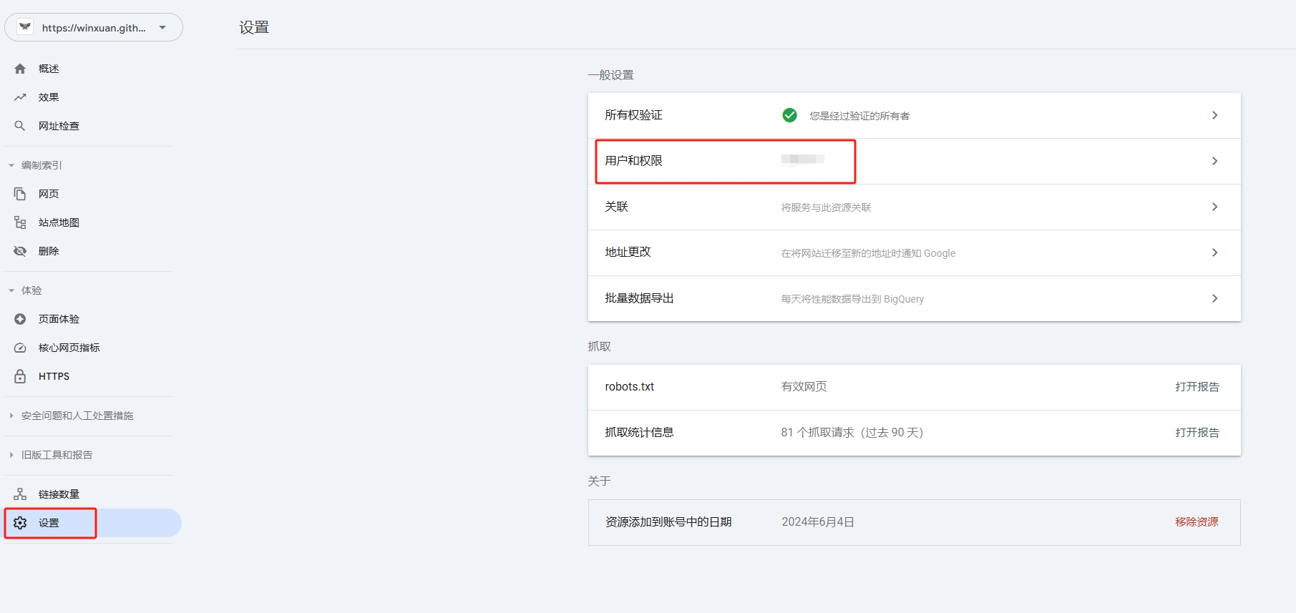Click the 在将网站迁移至新的地址时通知 Google text
The width and height of the screenshot is (1296, 613).
tap(868, 253)
